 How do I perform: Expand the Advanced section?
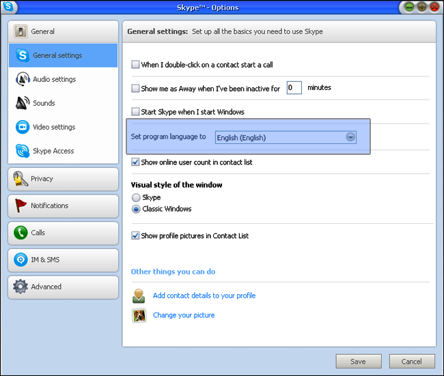tap(63, 287)
